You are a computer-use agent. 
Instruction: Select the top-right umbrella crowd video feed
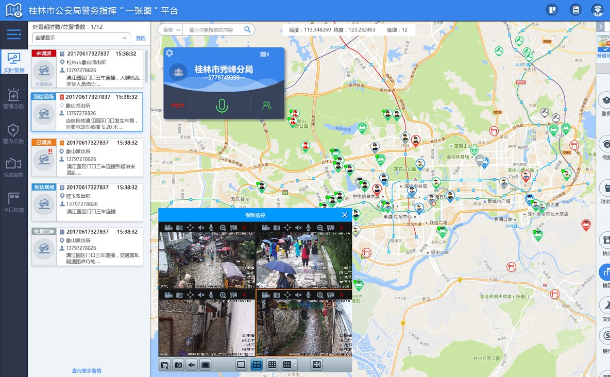pos(304,260)
